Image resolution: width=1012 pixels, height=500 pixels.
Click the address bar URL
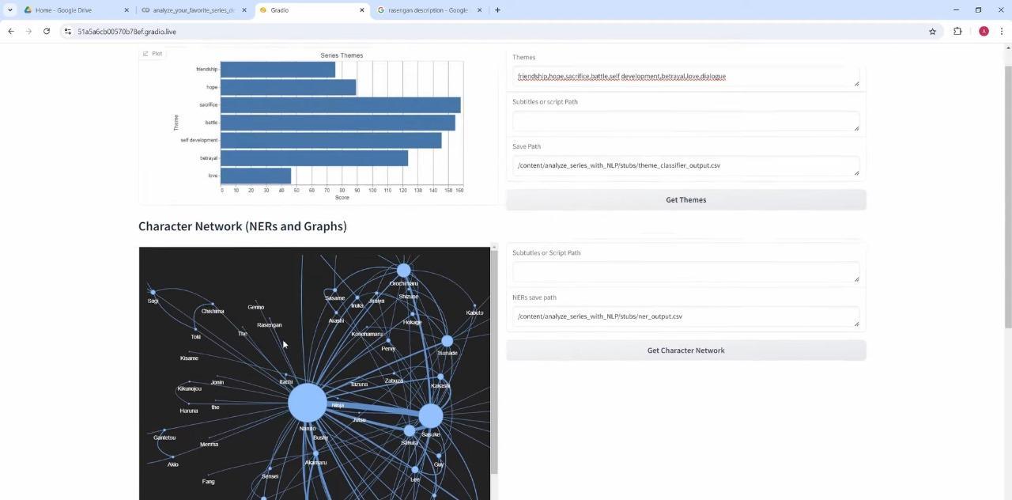tap(127, 32)
